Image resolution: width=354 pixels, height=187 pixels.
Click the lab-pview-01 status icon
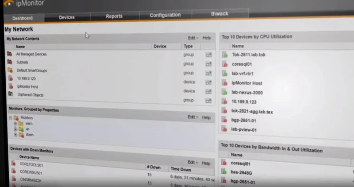[x=224, y=129]
